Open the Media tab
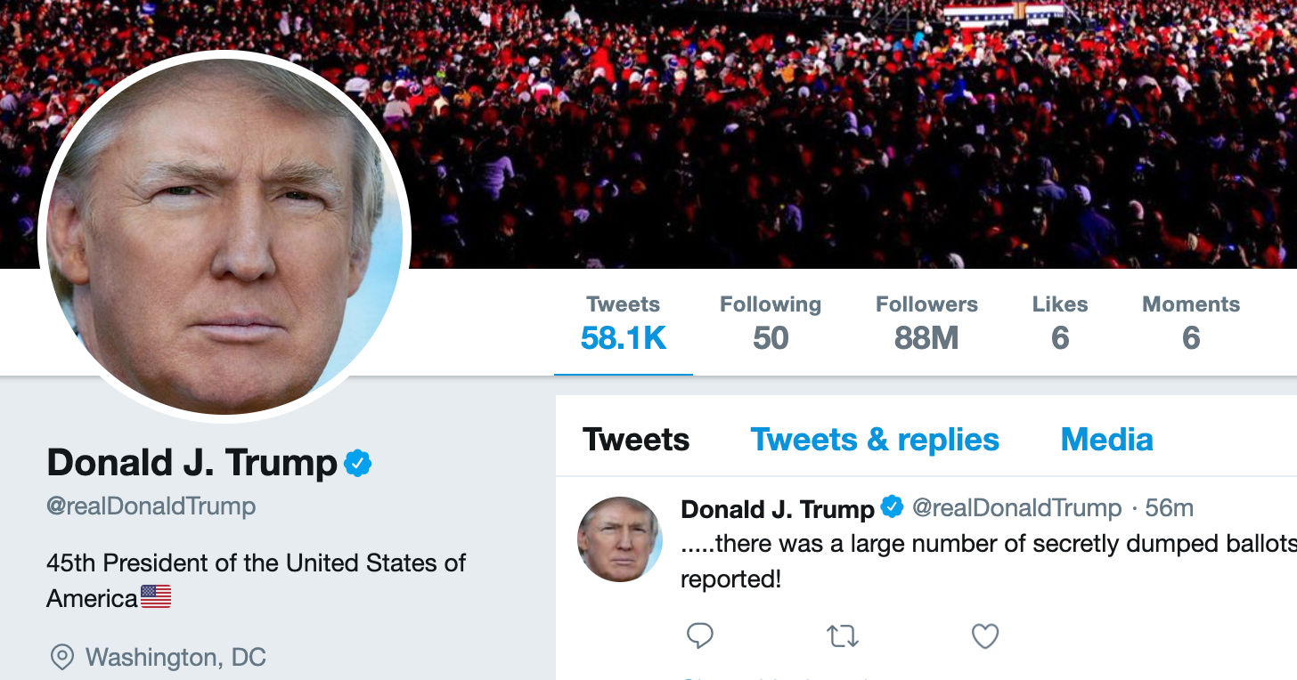 click(x=1106, y=440)
